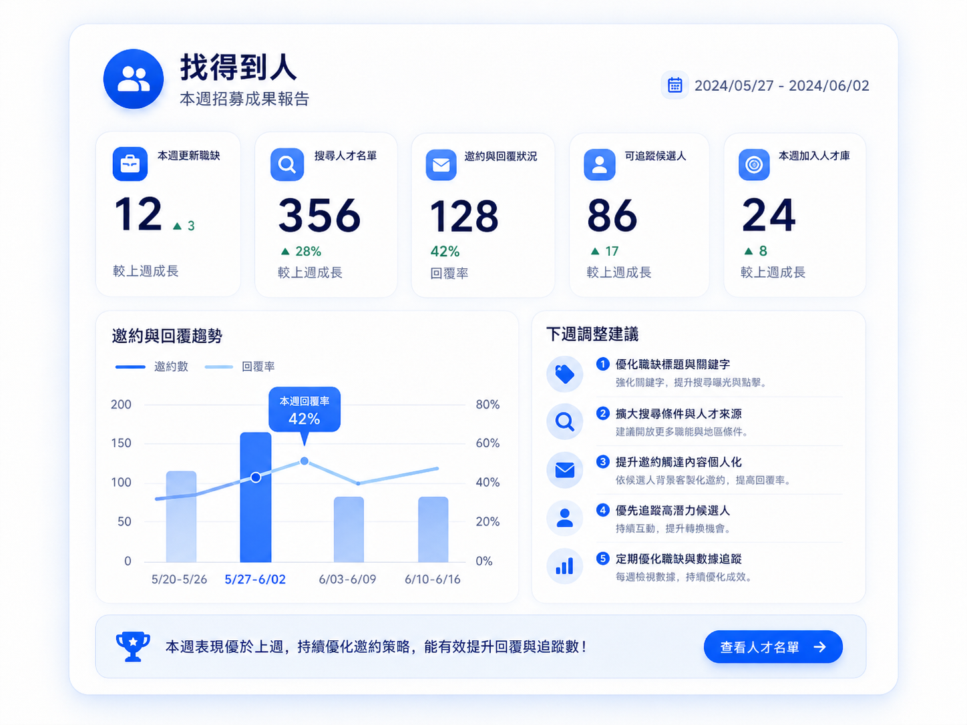
Task: Click the arrow icon in 查看人才名單 button
Action: 820,647
